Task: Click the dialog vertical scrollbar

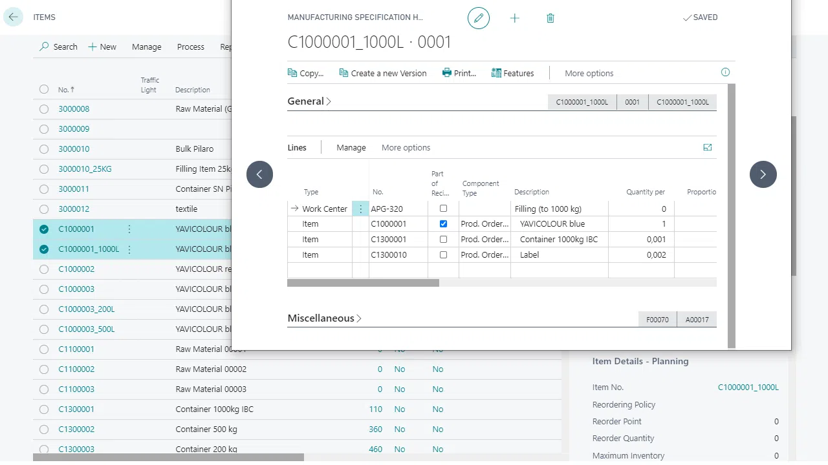Action: tap(732, 216)
